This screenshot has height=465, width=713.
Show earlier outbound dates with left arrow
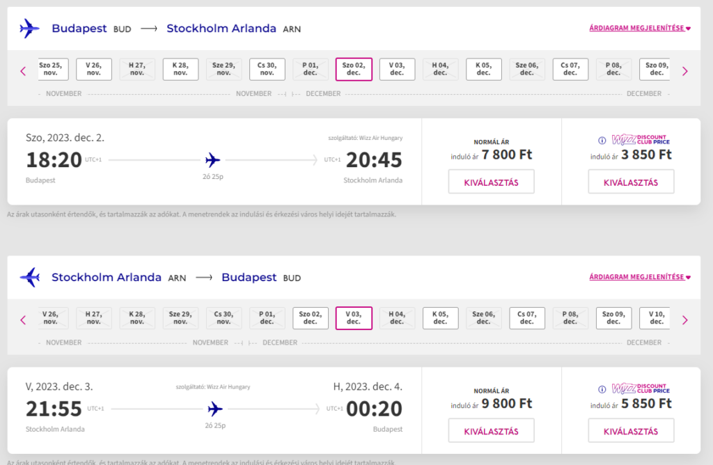tap(23, 72)
